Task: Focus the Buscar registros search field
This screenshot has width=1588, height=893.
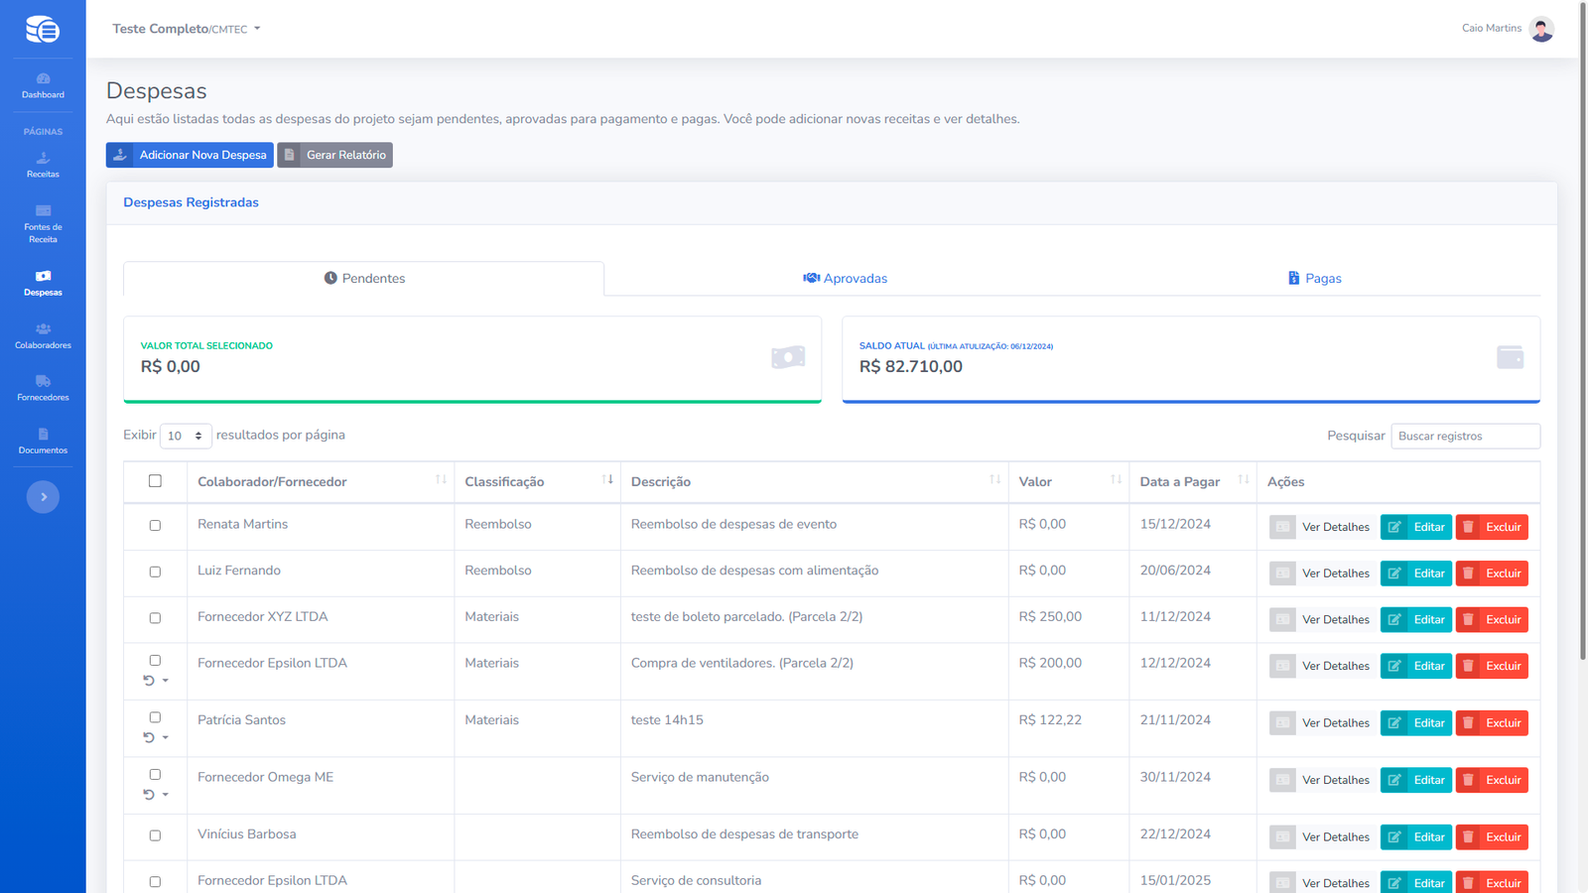Action: 1465,437
